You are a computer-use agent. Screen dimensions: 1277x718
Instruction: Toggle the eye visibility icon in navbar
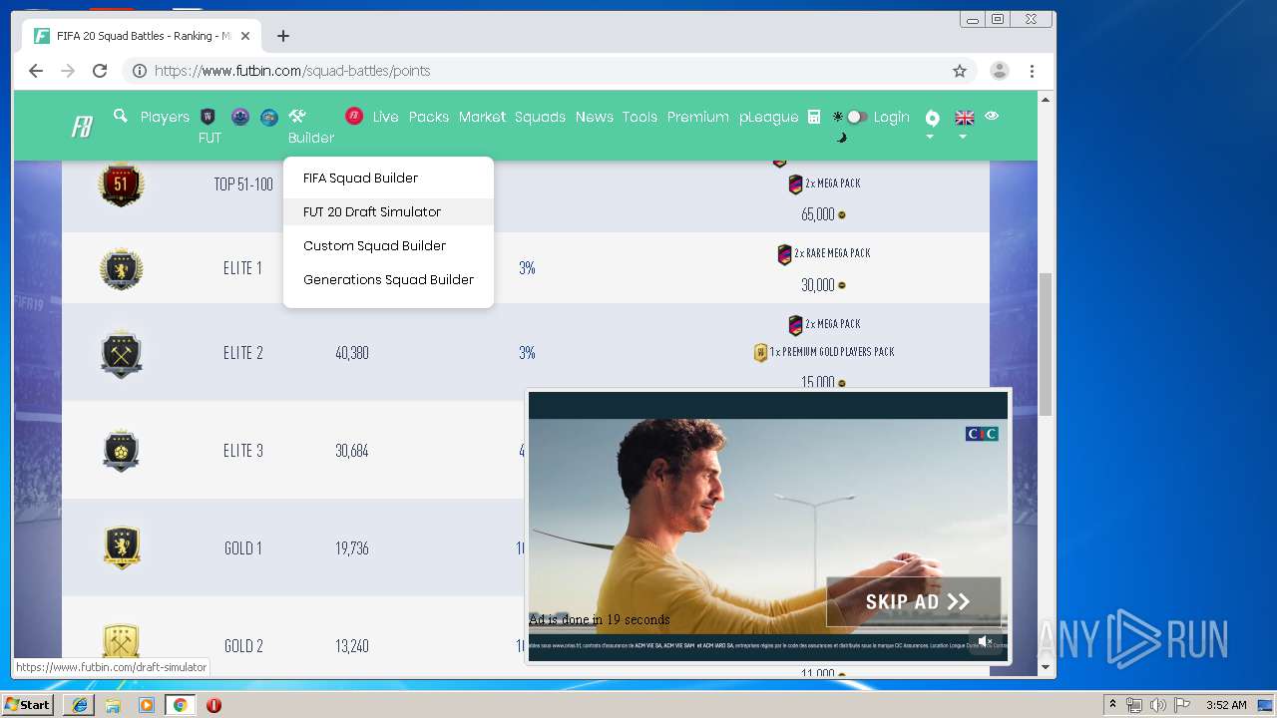(x=992, y=116)
